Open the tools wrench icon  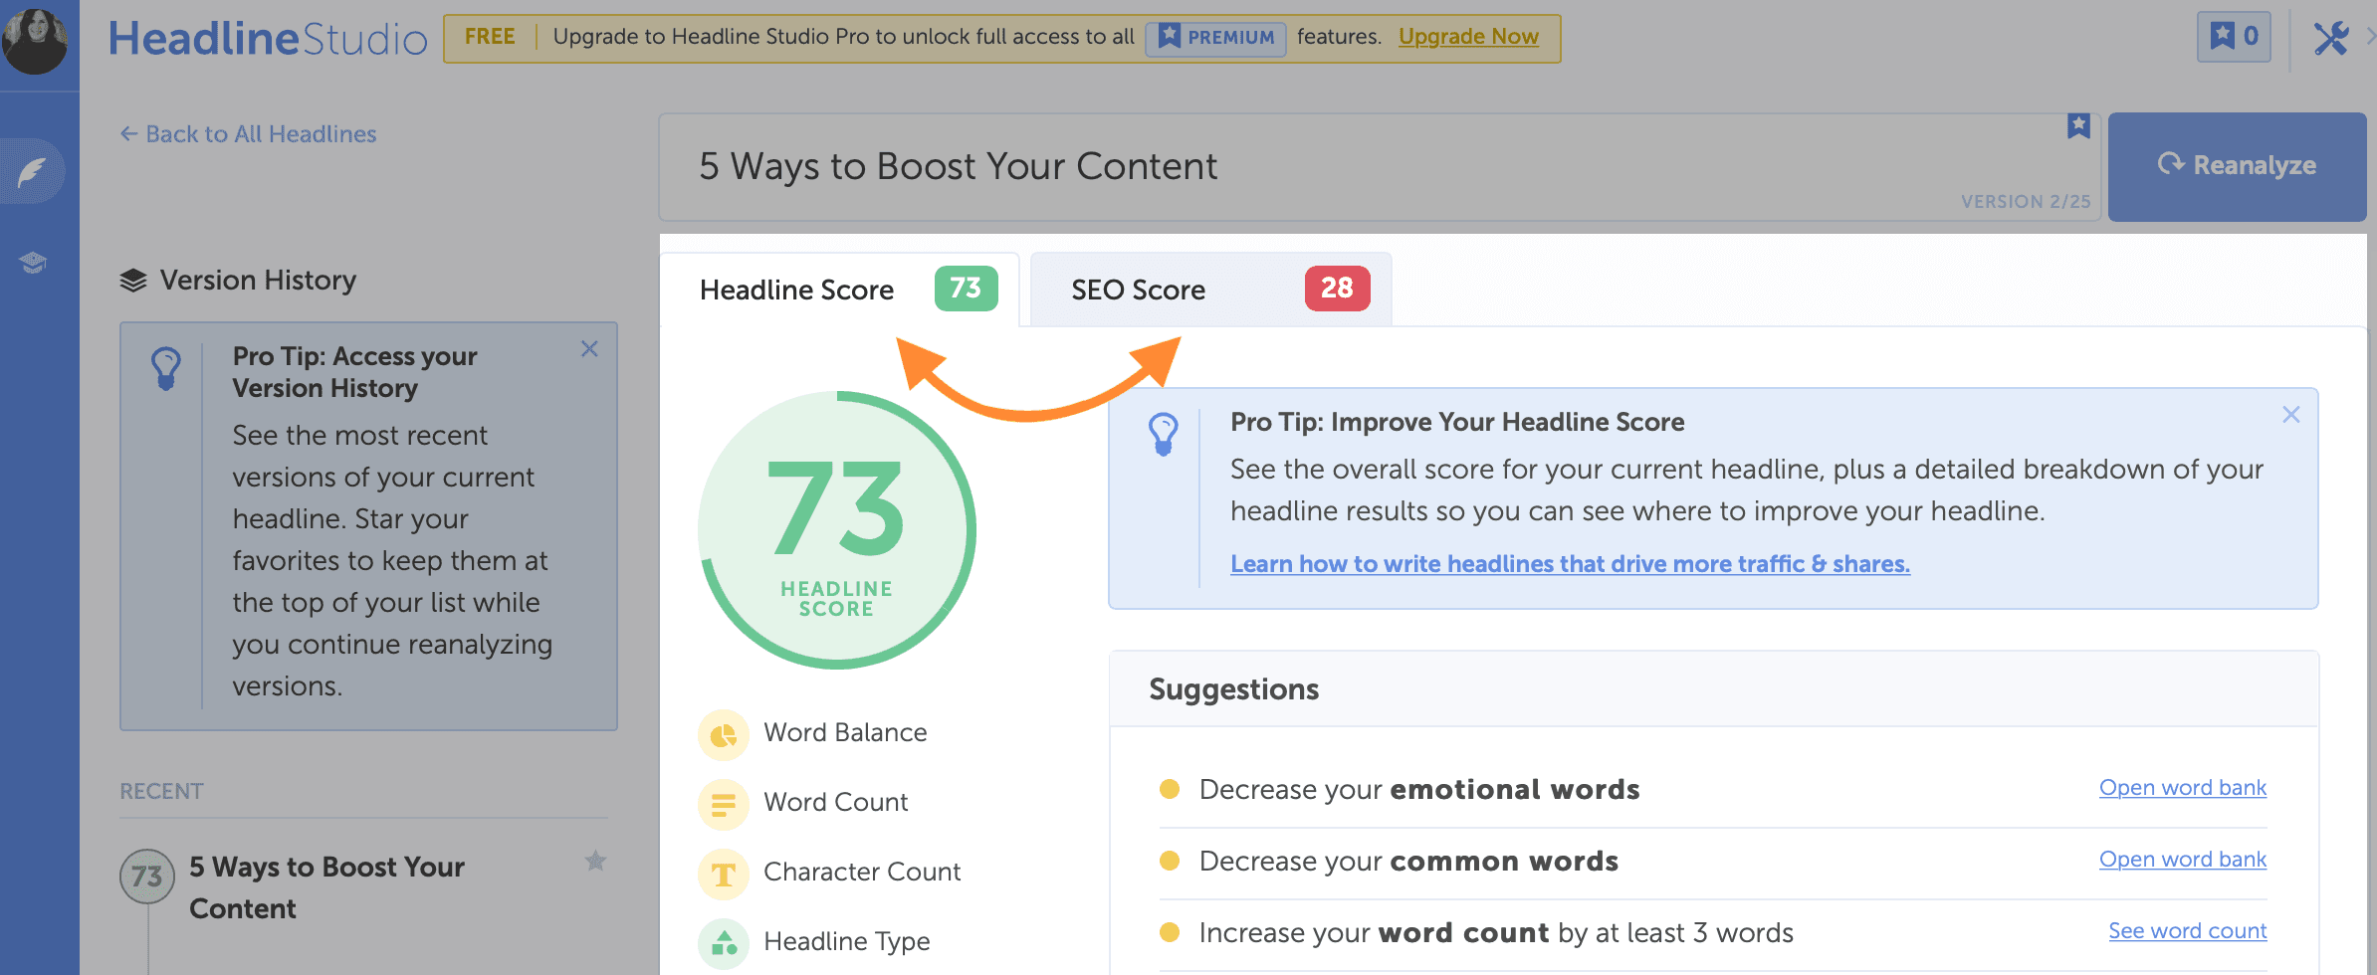tap(2330, 38)
